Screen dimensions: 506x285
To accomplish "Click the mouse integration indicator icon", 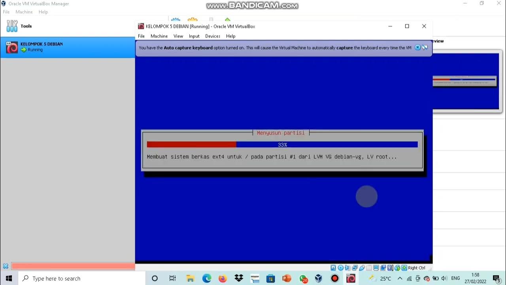I will click(x=397, y=268).
